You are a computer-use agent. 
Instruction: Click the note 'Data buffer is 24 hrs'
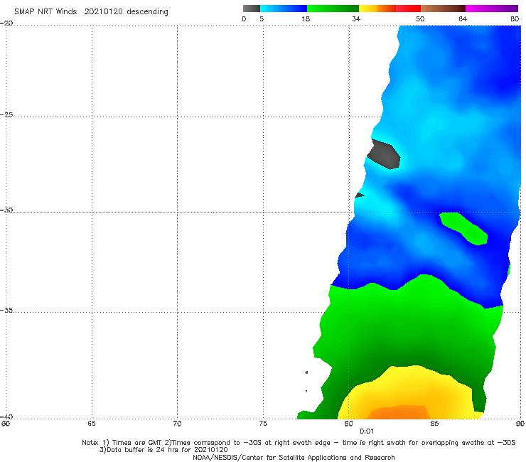[x=143, y=450]
